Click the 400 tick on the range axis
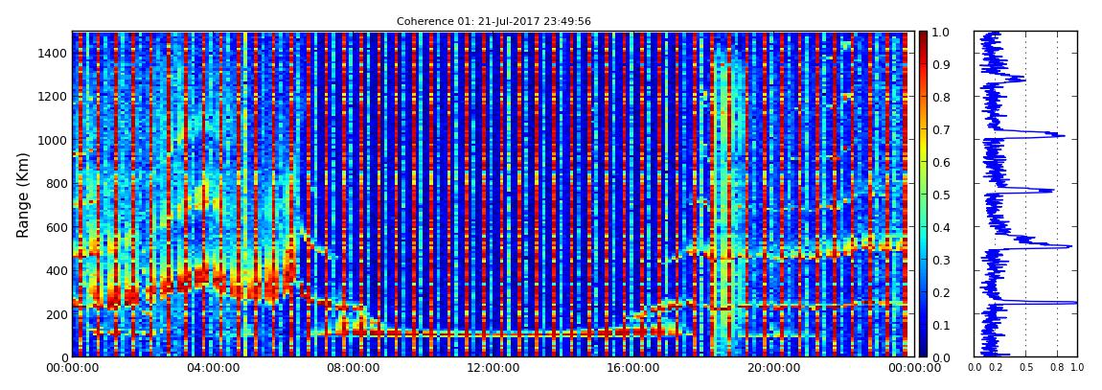The height and width of the screenshot is (390, 1102). tap(57, 271)
